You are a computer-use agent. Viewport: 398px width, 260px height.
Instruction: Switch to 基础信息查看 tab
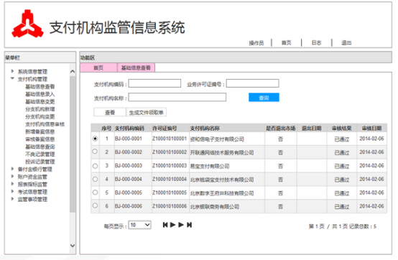pyautogui.click(x=136, y=68)
